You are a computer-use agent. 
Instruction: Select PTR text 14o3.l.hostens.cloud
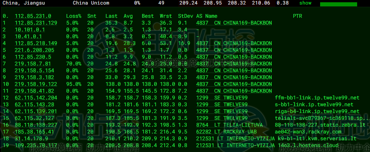pos(308,146)
